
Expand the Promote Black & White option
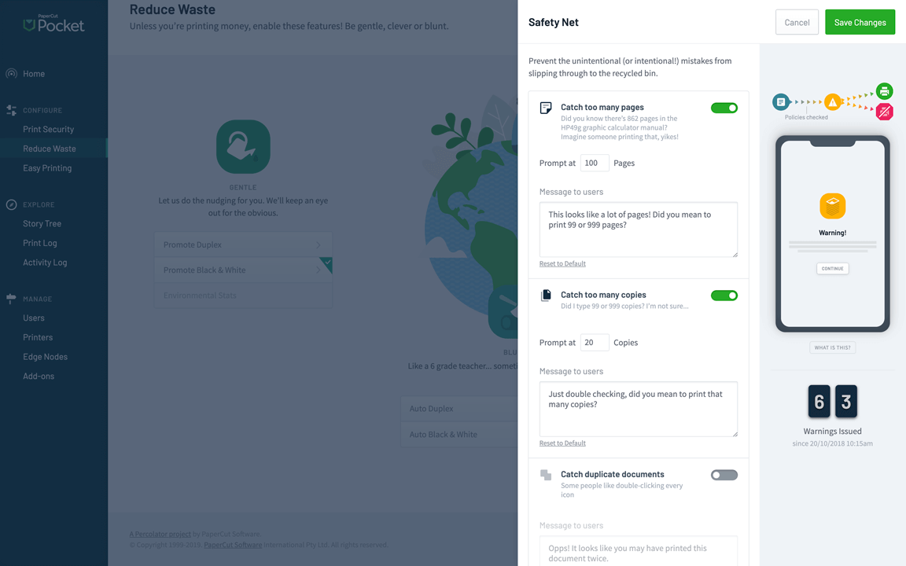click(x=243, y=270)
